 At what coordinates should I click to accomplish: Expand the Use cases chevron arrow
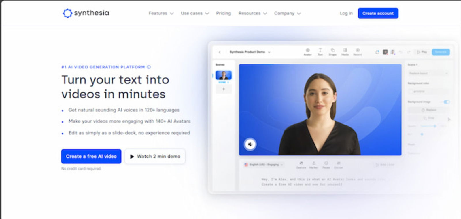207,14
